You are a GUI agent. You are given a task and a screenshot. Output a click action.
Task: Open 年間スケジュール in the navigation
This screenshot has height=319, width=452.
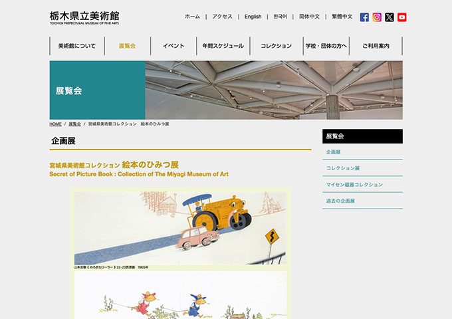[223, 46]
